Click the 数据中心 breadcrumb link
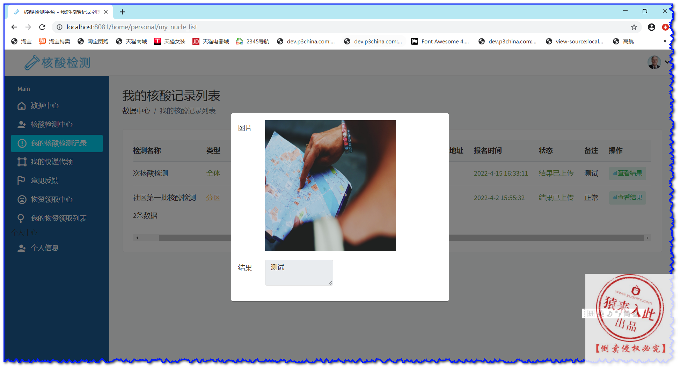 click(136, 111)
